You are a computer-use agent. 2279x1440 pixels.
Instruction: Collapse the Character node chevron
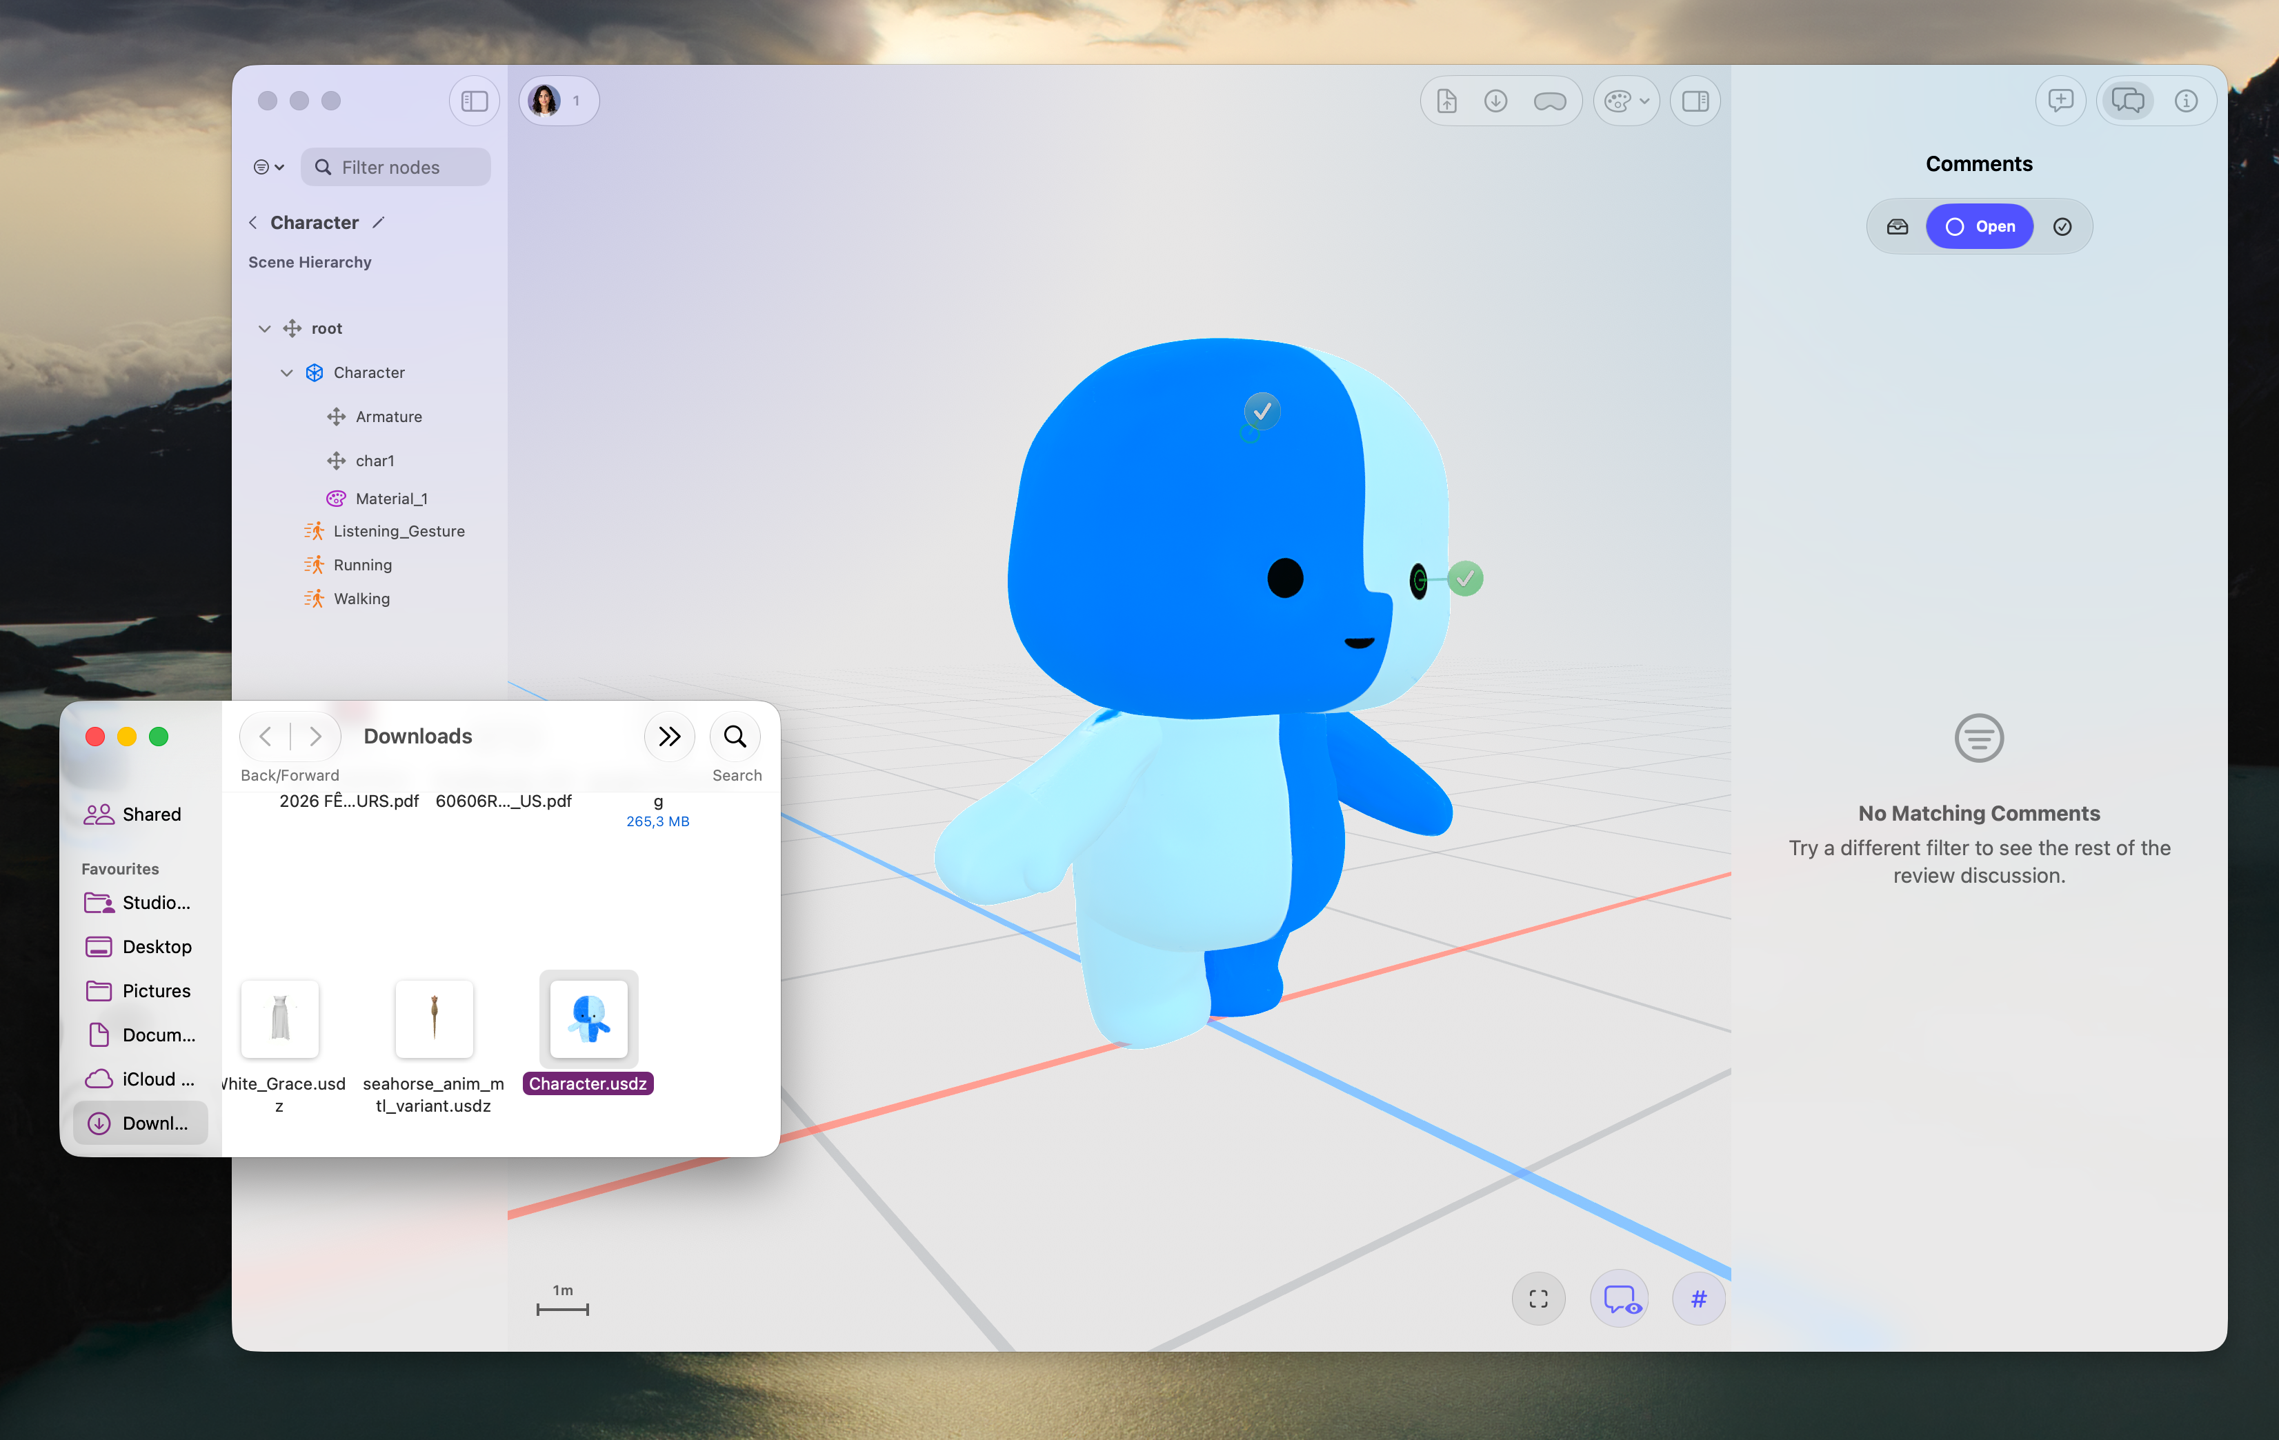tap(286, 373)
